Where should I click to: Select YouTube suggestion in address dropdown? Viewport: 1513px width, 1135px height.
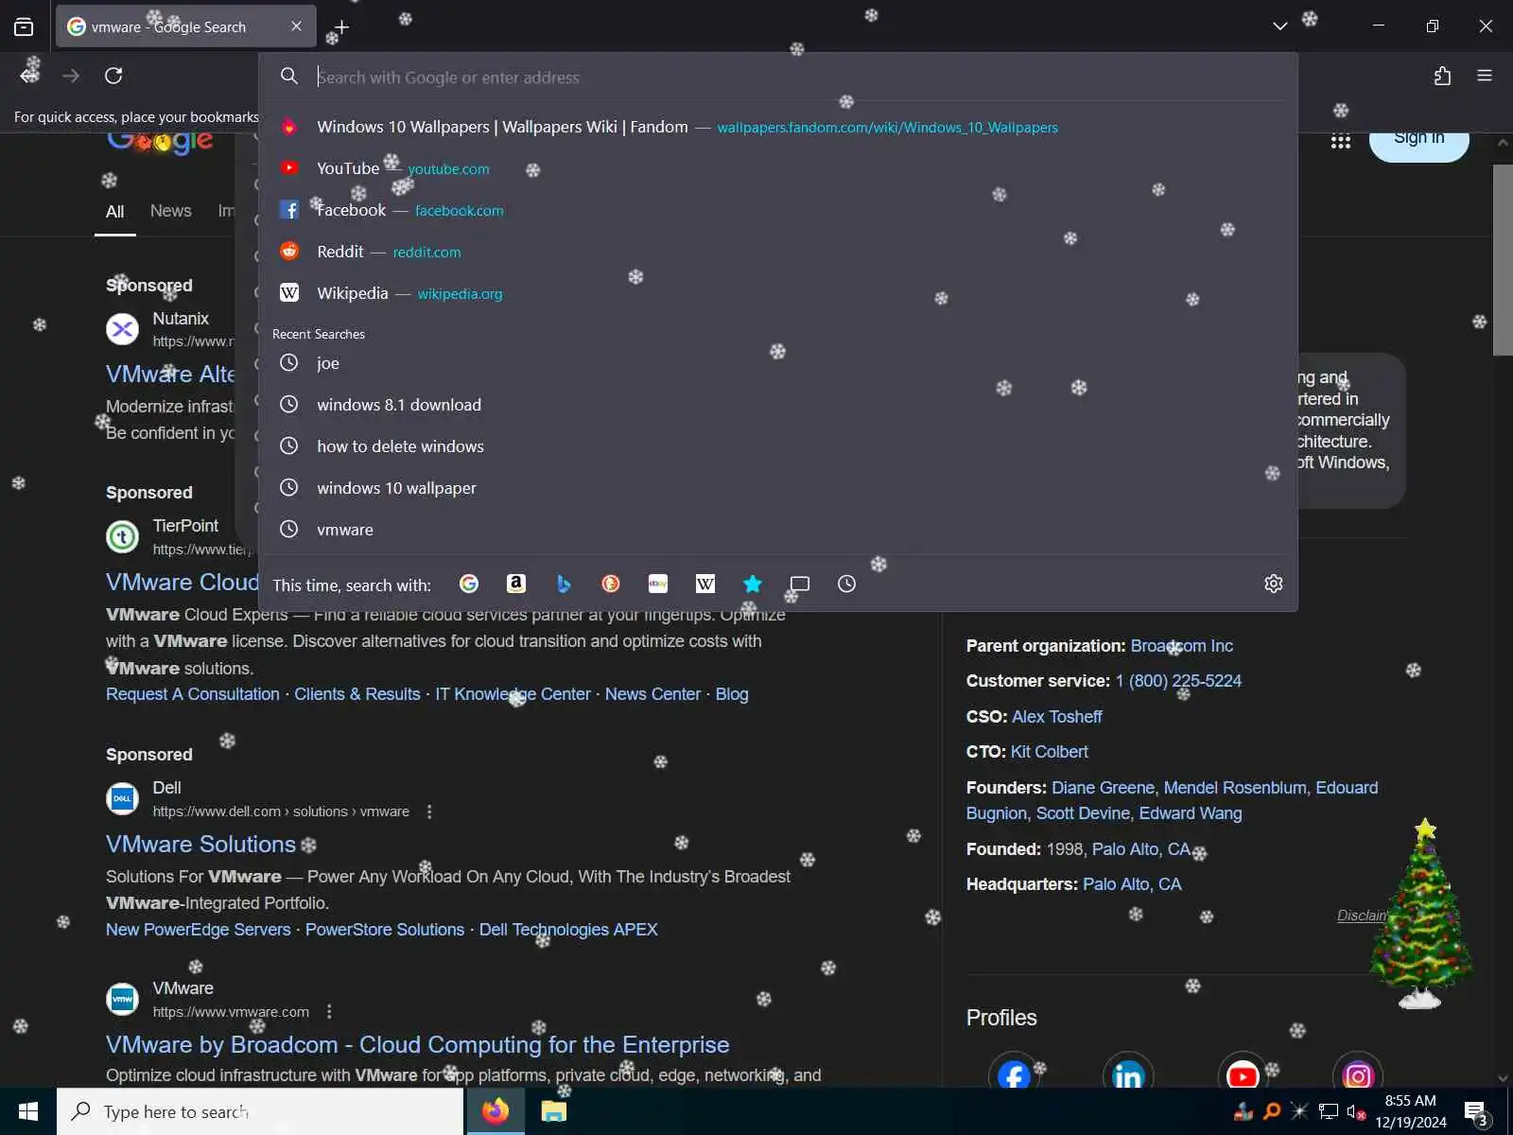pos(777,168)
